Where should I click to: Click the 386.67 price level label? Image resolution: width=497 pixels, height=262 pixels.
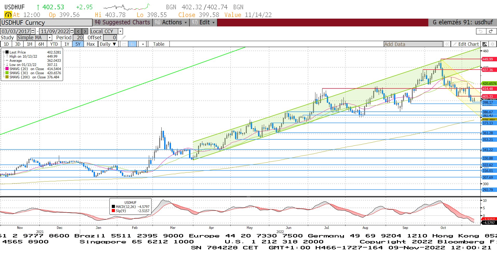click(489, 112)
